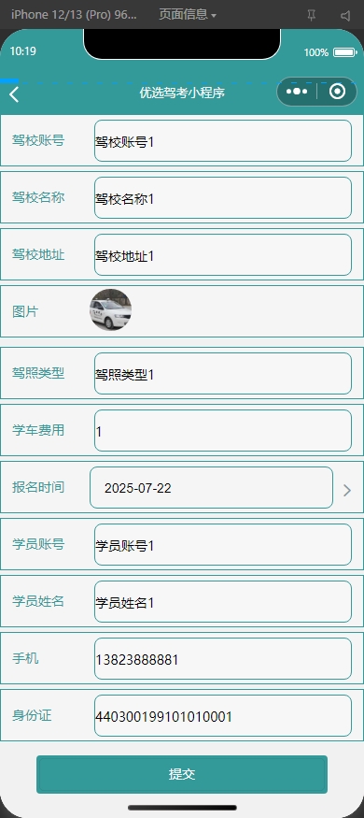364x818 pixels.
Task: Tap the driving school car thumbnail
Action: (x=110, y=309)
